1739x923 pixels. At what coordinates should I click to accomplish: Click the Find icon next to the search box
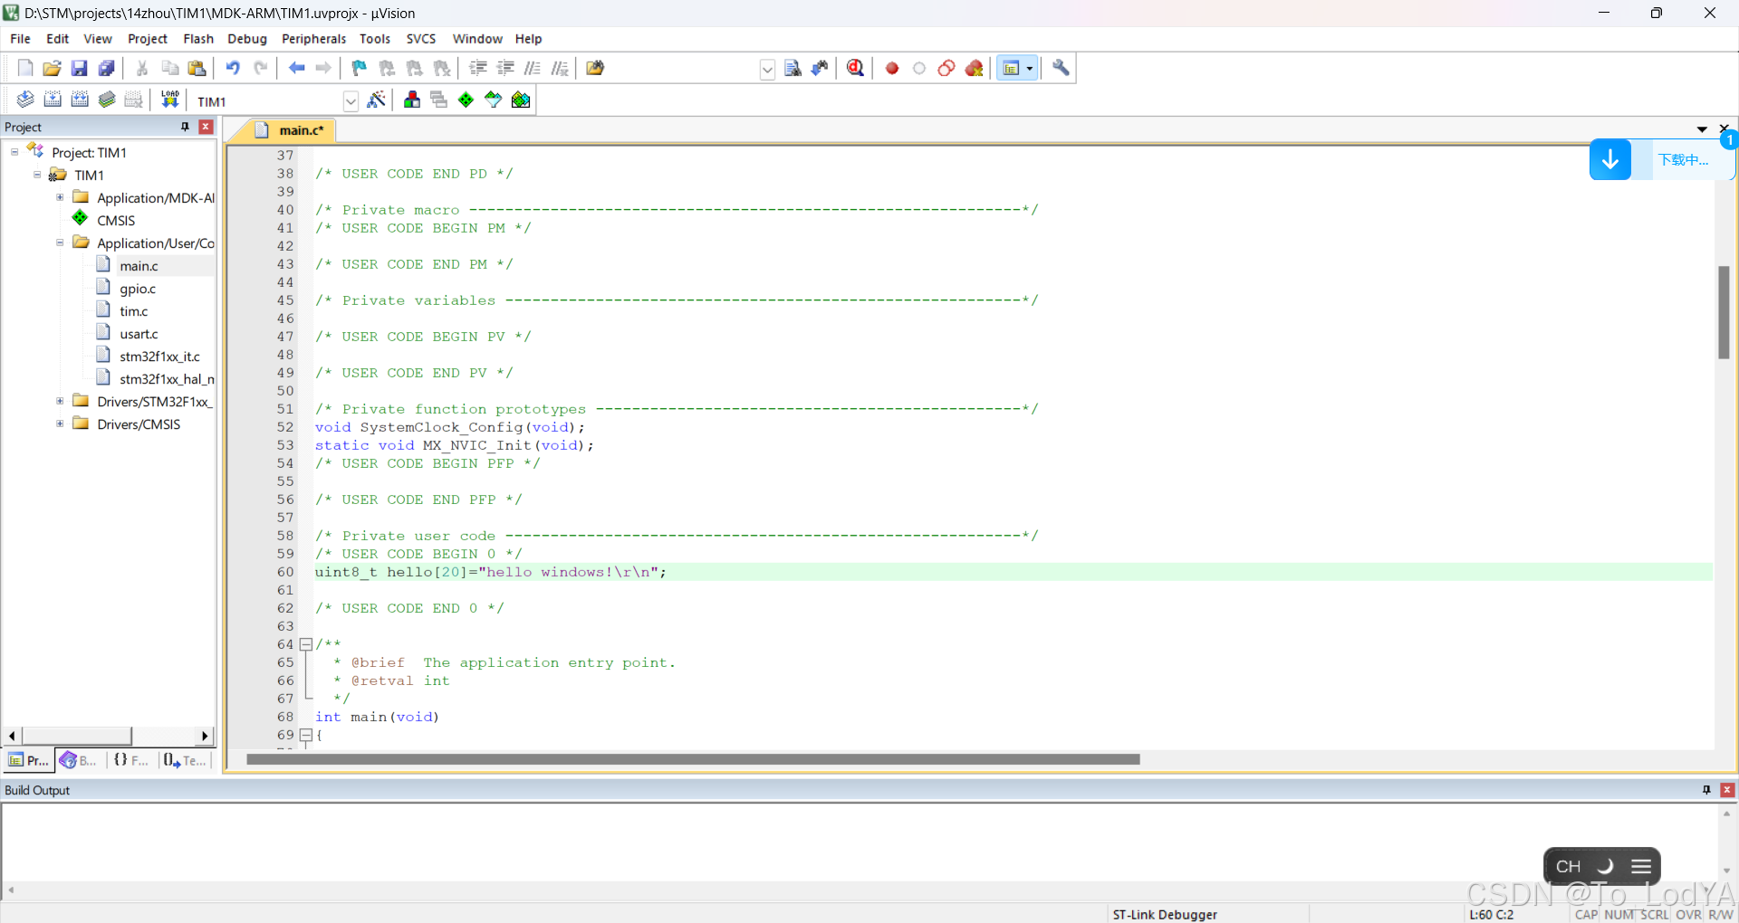click(x=793, y=68)
